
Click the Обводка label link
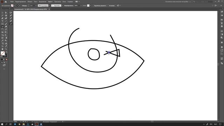[24, 6]
